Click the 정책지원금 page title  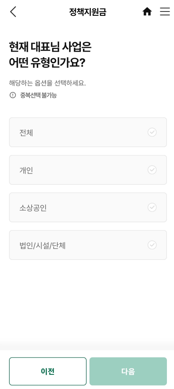coord(88,12)
